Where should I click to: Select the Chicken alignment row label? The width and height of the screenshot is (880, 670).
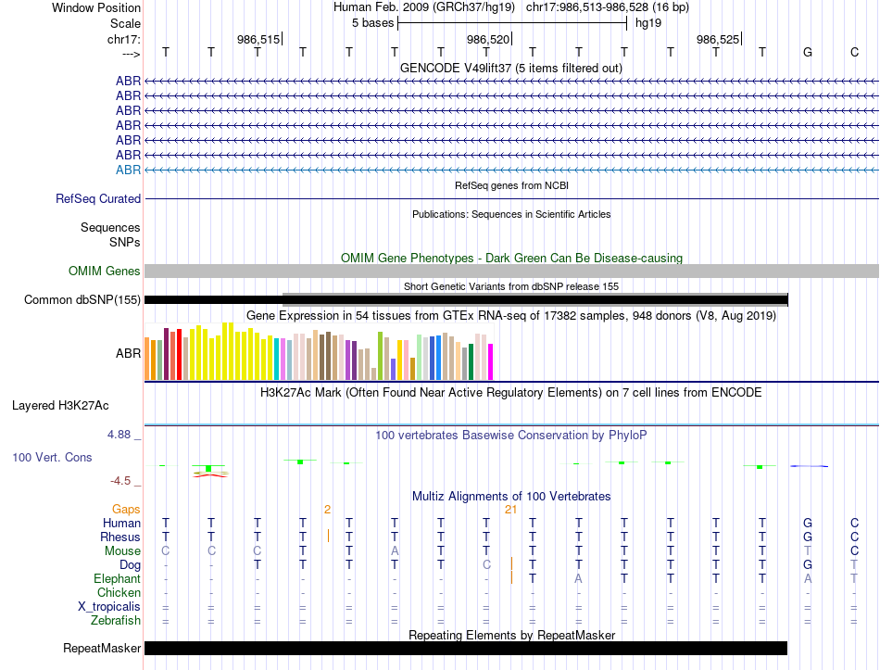coord(119,592)
